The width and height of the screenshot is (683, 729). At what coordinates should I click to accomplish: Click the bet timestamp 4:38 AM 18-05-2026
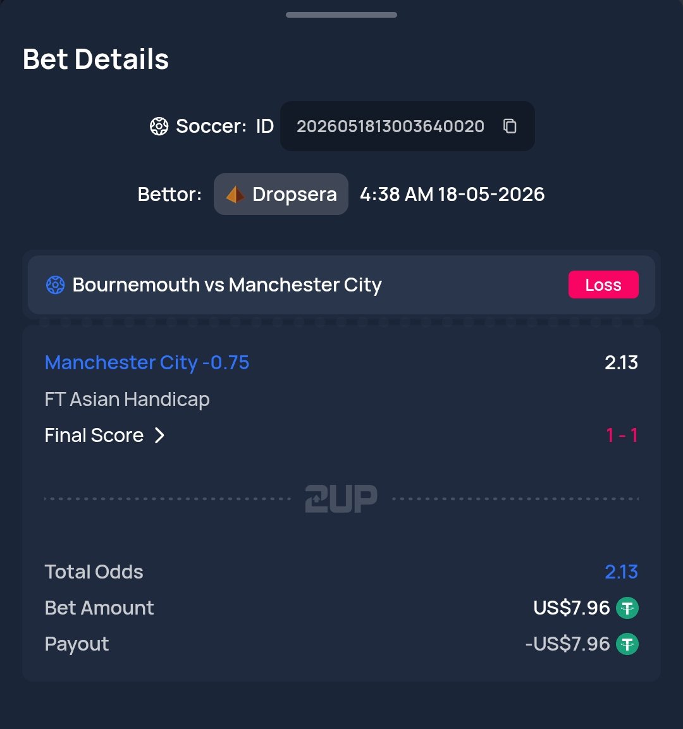point(452,194)
